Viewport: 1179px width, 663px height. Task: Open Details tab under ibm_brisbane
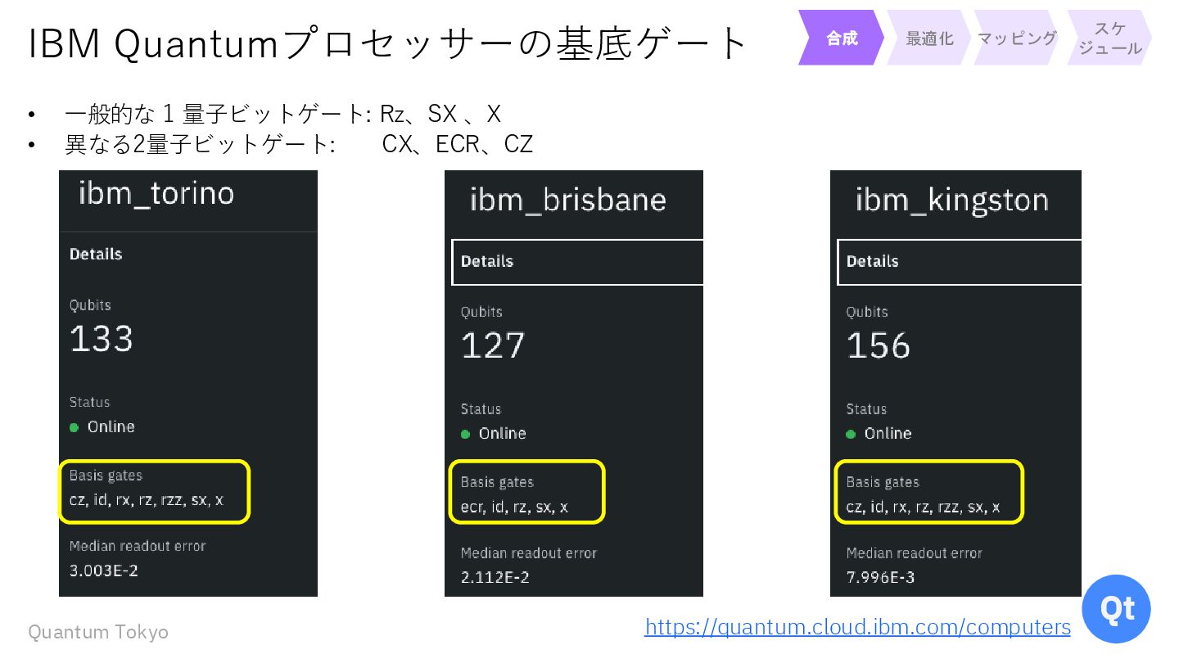pos(577,262)
